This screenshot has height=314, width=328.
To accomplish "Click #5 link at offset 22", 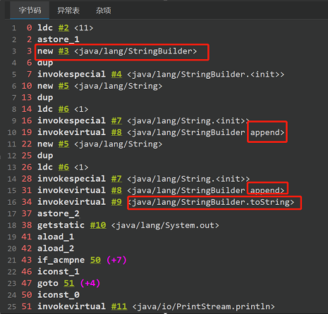I will point(63,144).
